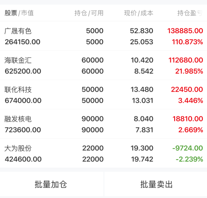Tap 海联金汇 holding quantity 60000

(92, 60)
